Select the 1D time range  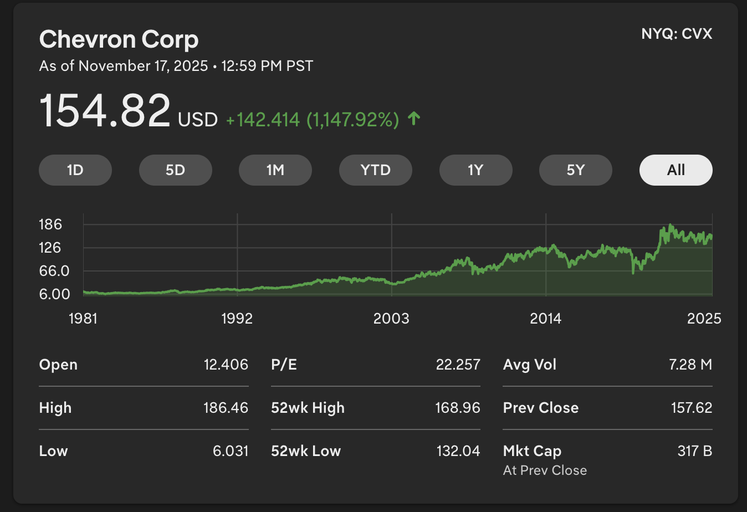pyautogui.click(x=75, y=170)
